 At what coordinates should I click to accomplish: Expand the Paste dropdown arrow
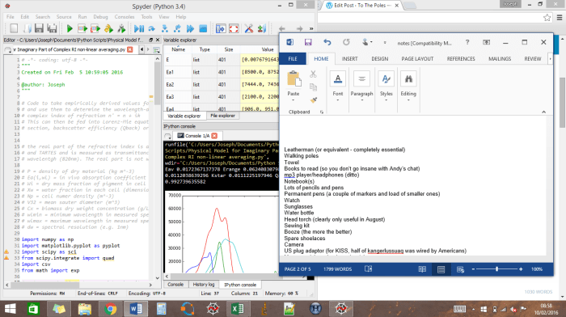tap(293, 100)
